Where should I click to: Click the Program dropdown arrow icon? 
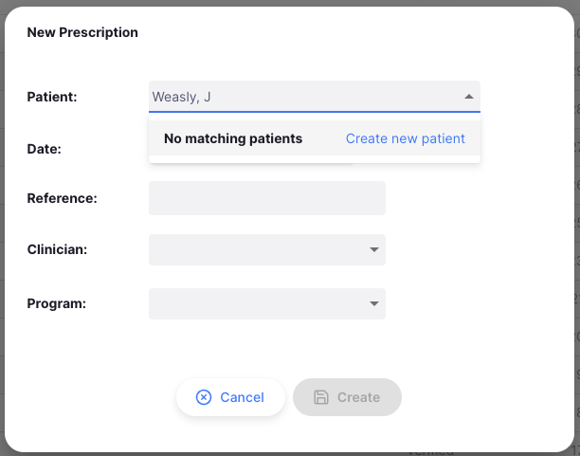pos(373,304)
